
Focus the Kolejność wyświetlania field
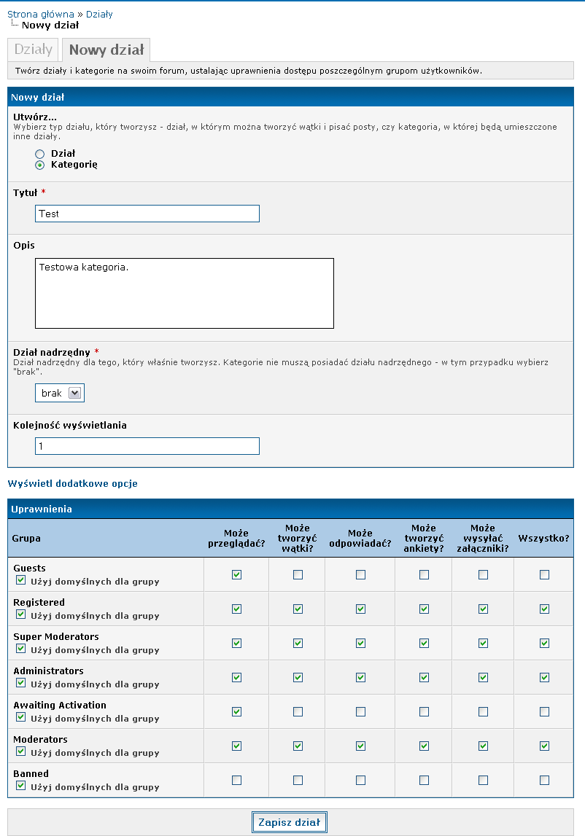147,446
